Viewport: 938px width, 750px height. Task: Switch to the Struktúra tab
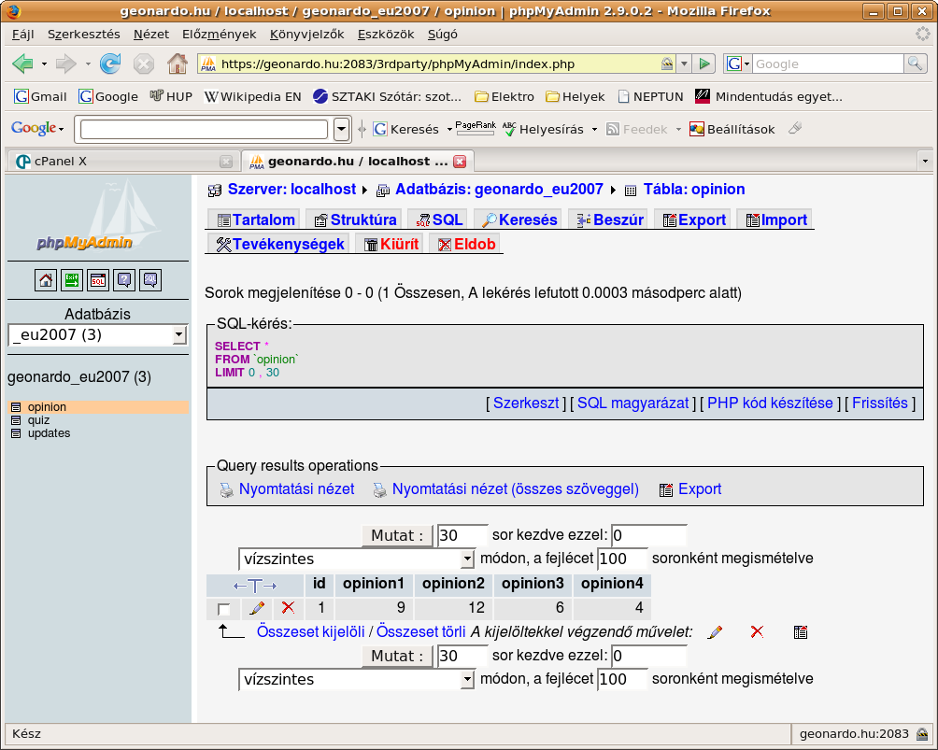pos(355,220)
